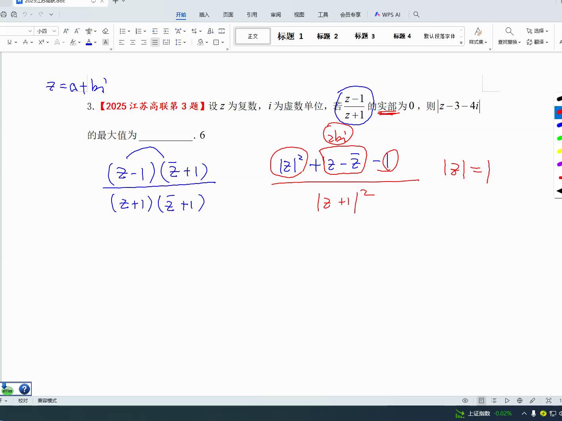Screen dimensions: 562x421
Task: Toggle eye protection mode in status bar
Action: [x=465, y=401]
